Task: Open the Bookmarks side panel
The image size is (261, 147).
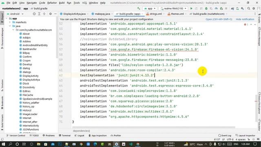Action: [2, 102]
